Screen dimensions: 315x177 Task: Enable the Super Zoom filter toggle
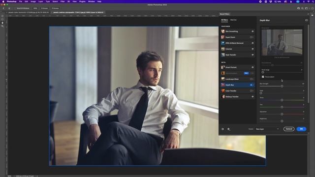point(252,37)
